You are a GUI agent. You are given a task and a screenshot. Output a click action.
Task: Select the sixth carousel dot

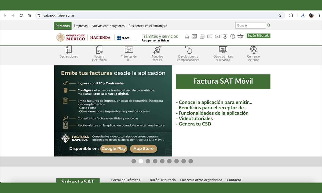(169, 161)
